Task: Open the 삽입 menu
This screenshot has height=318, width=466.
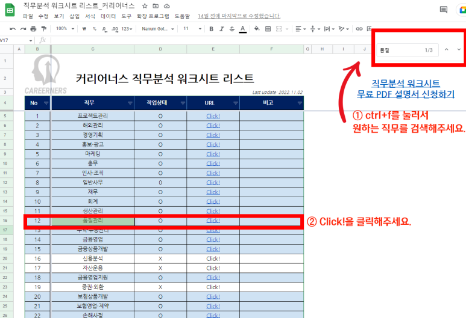Action: pyautogui.click(x=75, y=16)
